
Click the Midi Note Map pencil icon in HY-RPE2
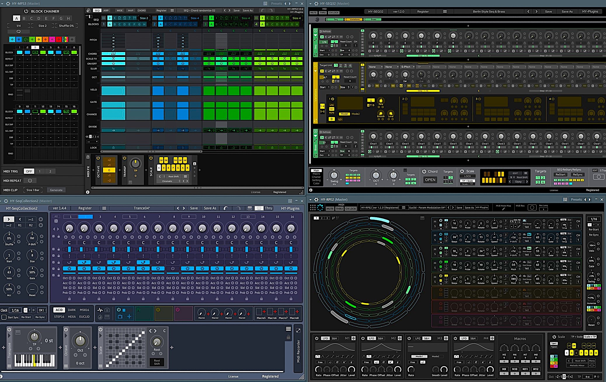[x=504, y=209]
